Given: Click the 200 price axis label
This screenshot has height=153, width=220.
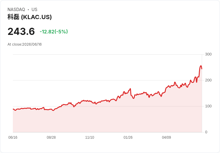Looking at the screenshot, I should (208, 80).
